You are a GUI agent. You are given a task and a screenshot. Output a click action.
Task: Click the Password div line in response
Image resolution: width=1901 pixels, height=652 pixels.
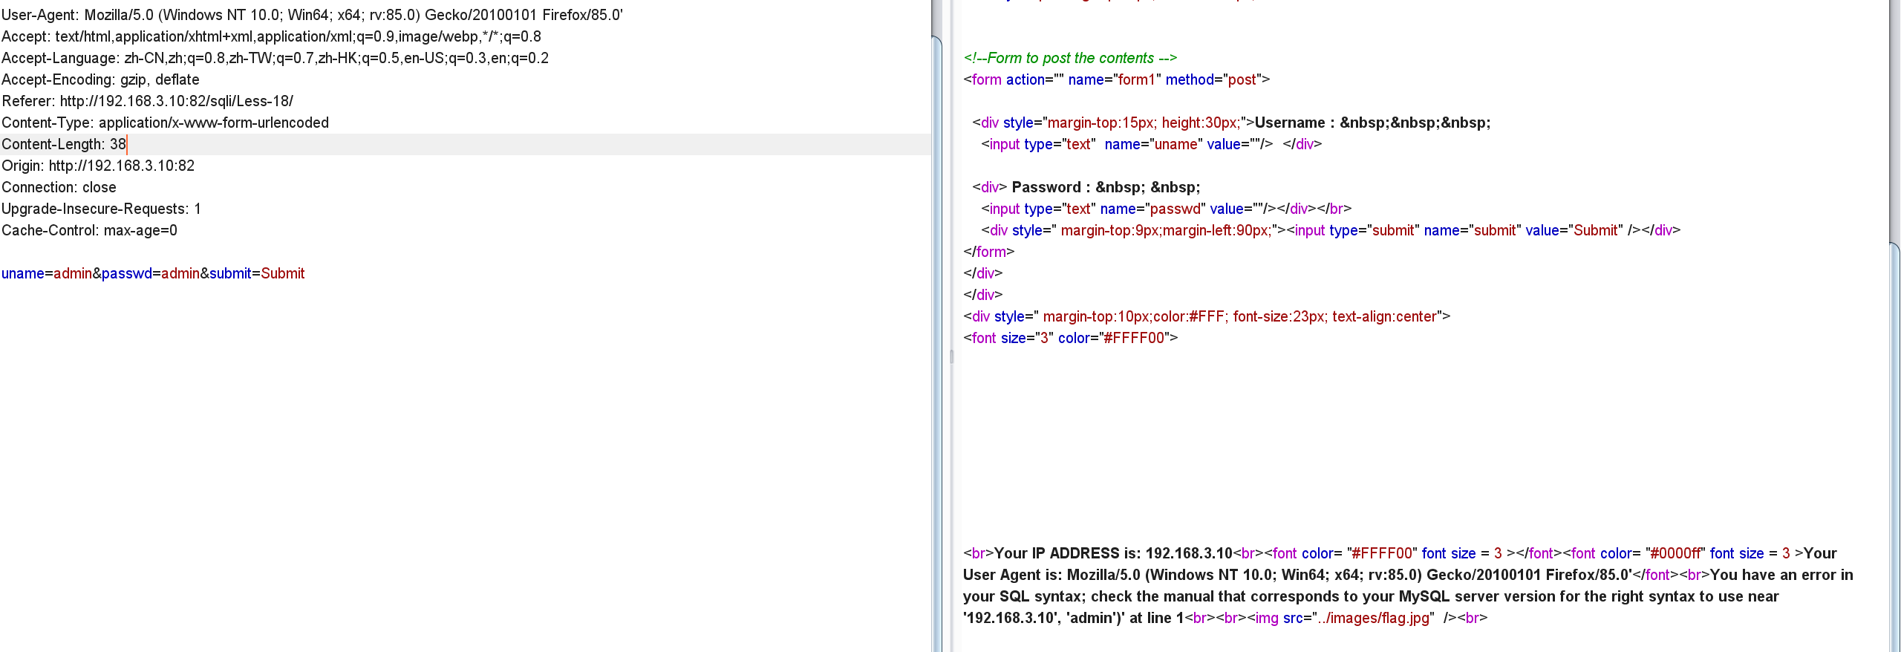coord(1086,187)
